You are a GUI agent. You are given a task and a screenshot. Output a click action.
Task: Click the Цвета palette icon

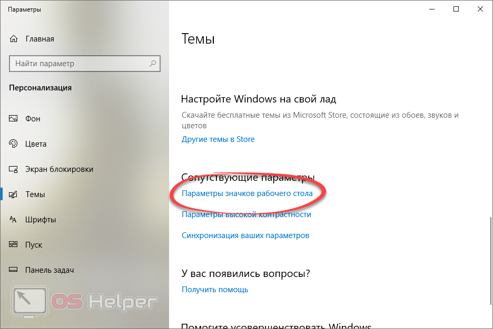13,143
